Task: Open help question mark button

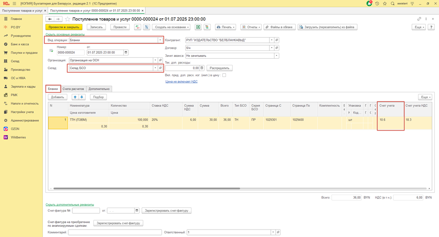Action: [x=431, y=27]
